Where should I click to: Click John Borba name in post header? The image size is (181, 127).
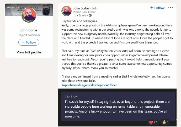[x=81, y=8]
